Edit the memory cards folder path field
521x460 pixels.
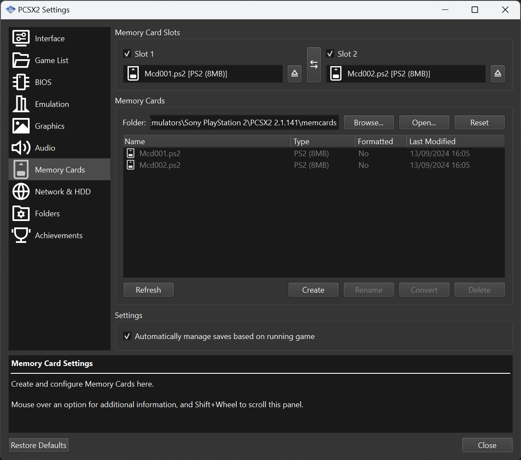pos(244,122)
